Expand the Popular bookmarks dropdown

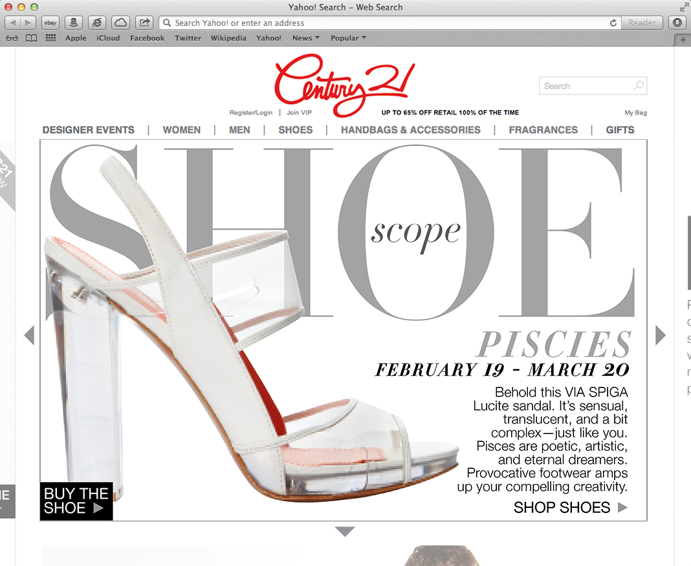tap(348, 38)
